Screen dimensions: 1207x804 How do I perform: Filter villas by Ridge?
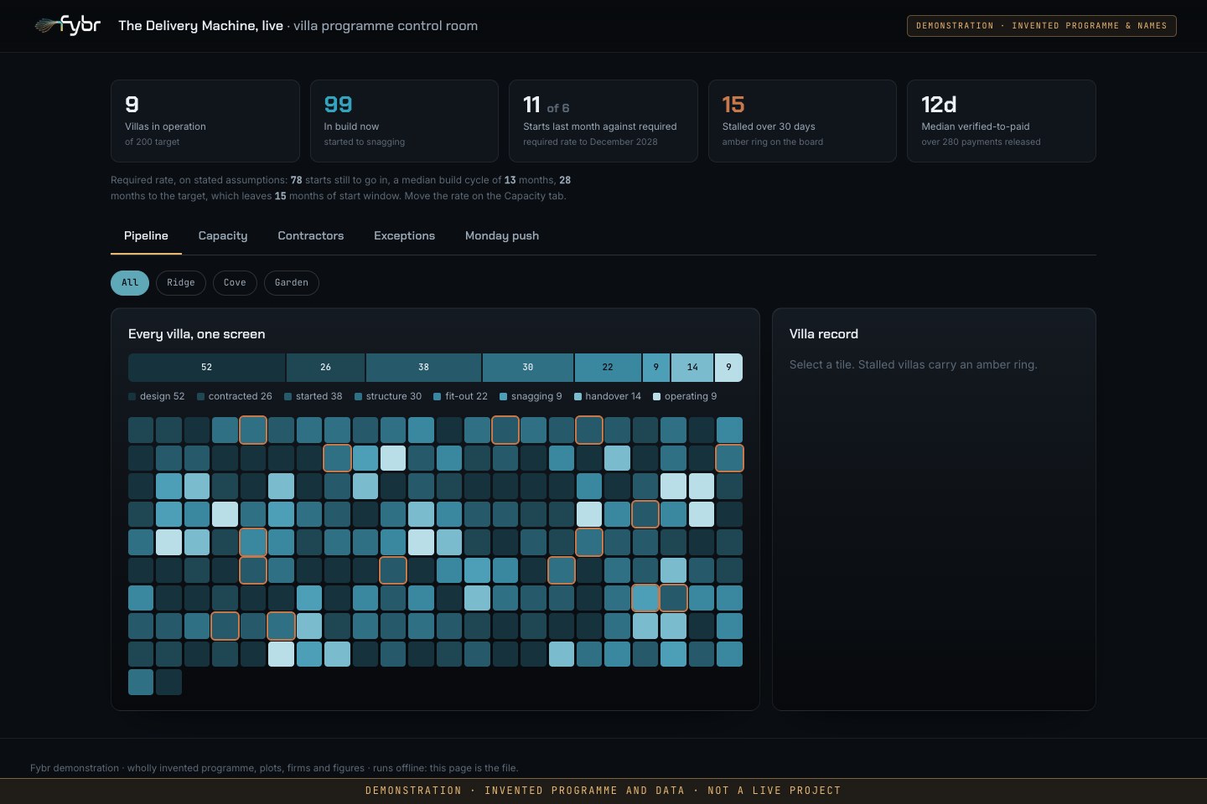point(181,283)
